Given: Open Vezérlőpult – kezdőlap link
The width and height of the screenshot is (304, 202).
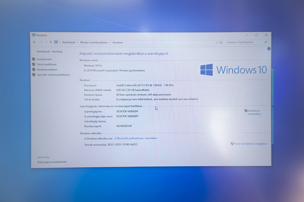Looking at the screenshot, I should [49, 52].
